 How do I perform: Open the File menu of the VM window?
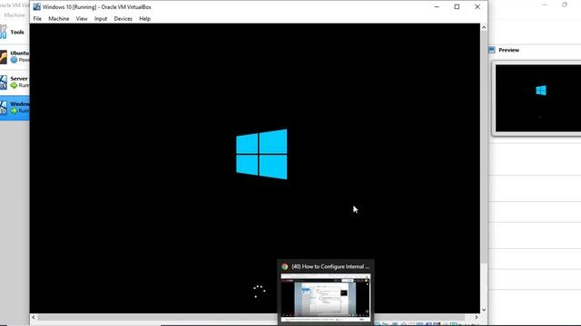37,18
